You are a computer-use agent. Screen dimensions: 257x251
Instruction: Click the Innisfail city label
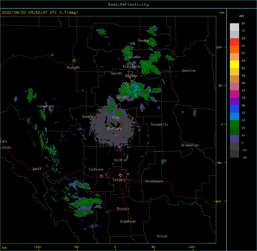[x=124, y=97]
